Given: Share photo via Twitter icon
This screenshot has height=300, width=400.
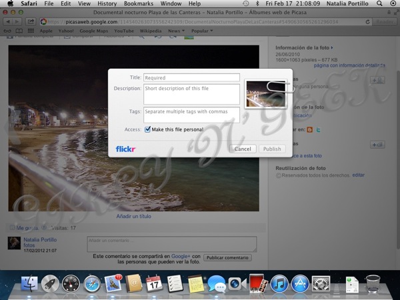Looking at the screenshot, I should pyautogui.click(x=319, y=129).
